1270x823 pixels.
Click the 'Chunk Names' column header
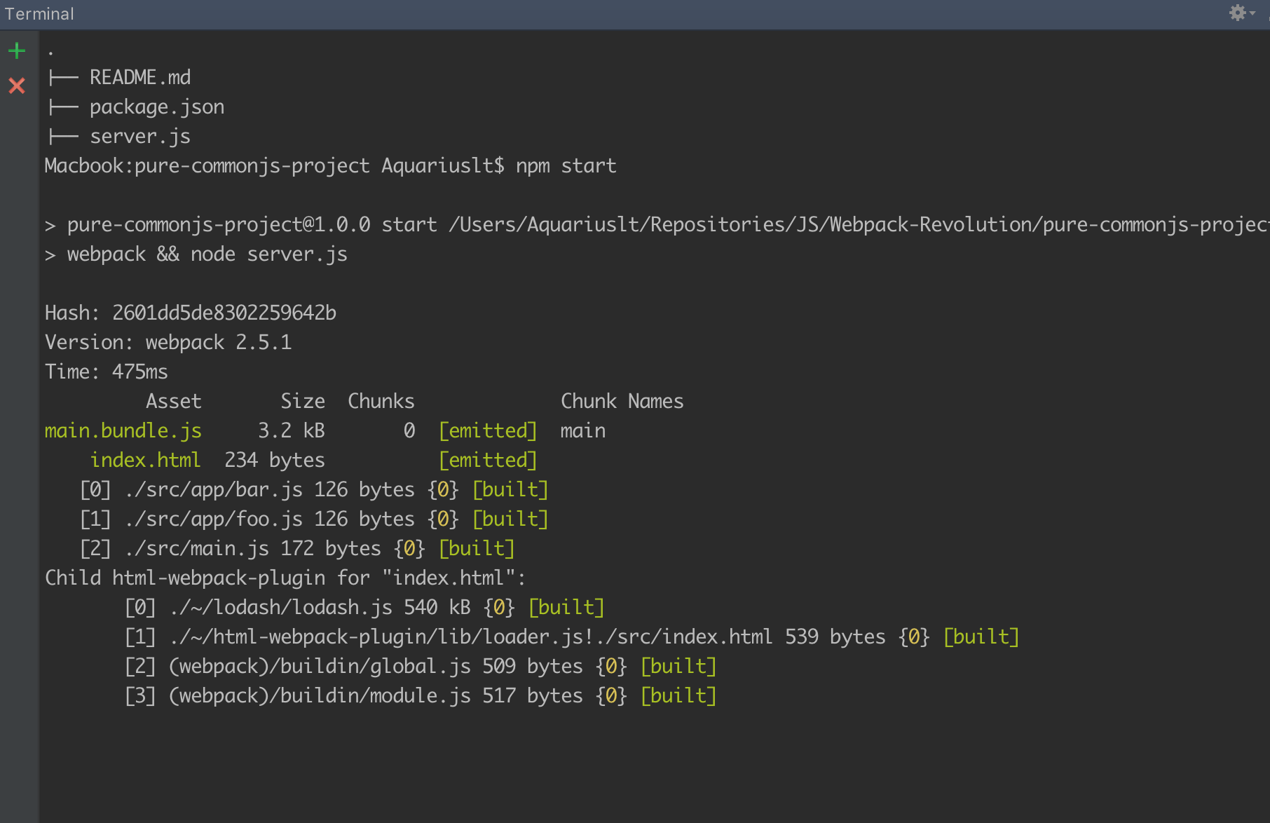[622, 401]
